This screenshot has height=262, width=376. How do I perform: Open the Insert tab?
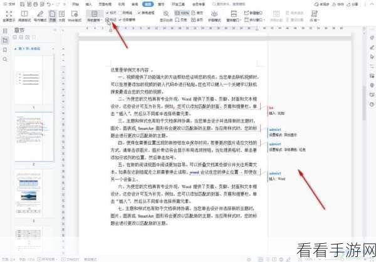click(x=89, y=4)
